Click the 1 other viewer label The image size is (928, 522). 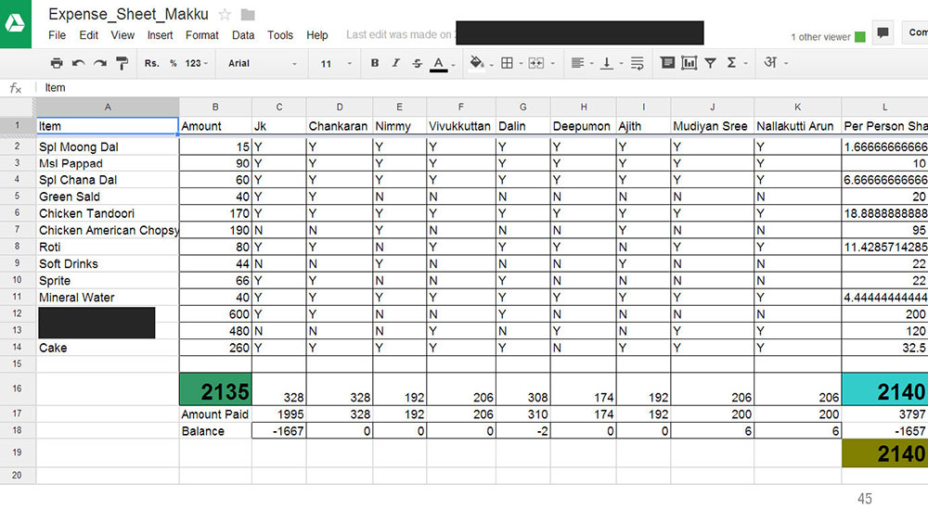(x=819, y=37)
